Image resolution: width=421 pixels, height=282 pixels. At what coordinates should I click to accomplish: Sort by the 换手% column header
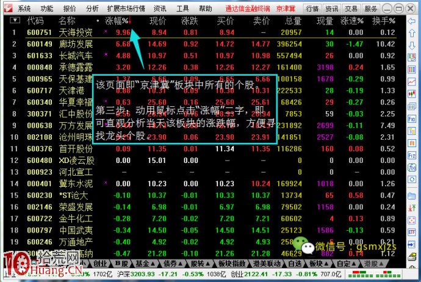(383, 21)
